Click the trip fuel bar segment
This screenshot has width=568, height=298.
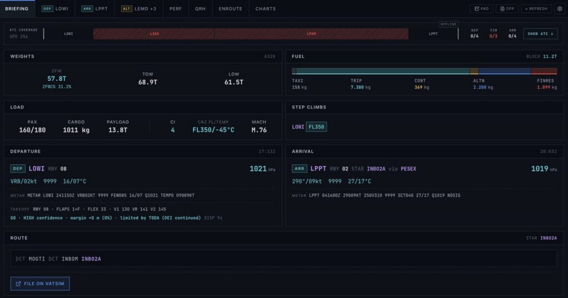click(383, 71)
